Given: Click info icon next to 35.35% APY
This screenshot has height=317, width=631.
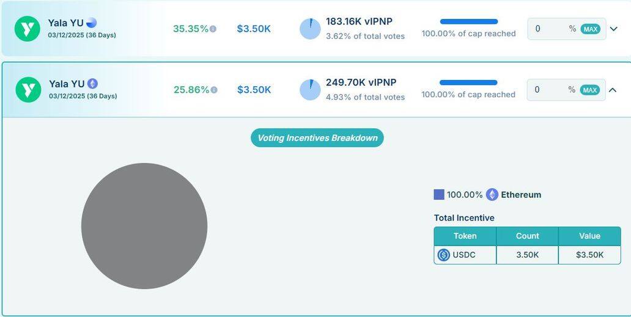Looking at the screenshot, I should pos(213,29).
